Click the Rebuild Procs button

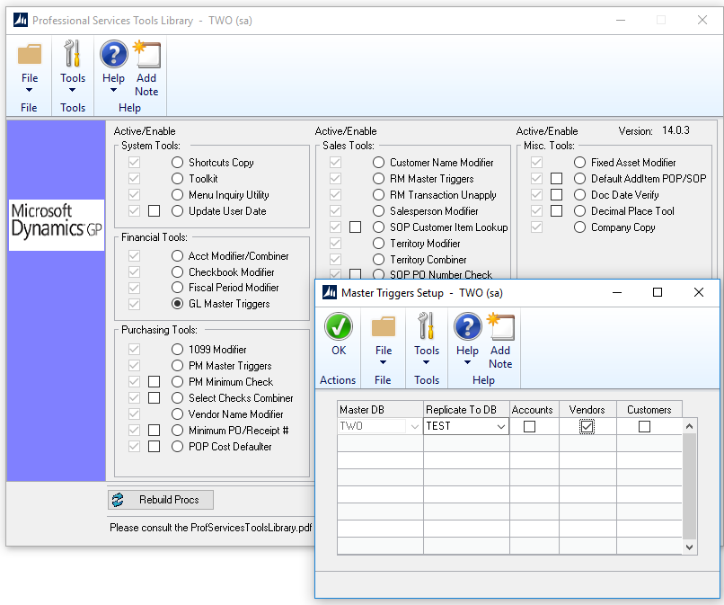coord(161,500)
